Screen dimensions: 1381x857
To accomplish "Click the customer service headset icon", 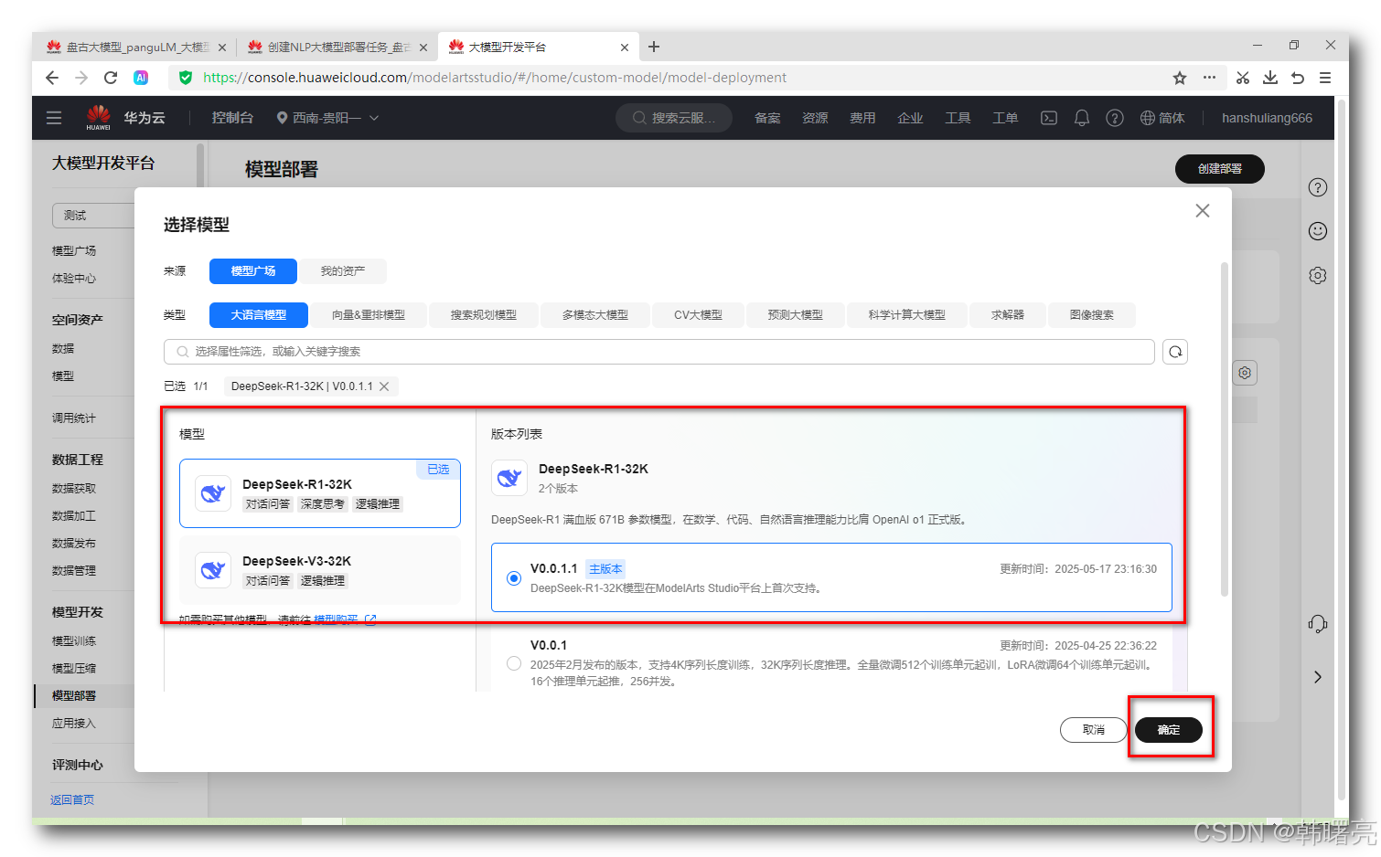I will 1317,624.
